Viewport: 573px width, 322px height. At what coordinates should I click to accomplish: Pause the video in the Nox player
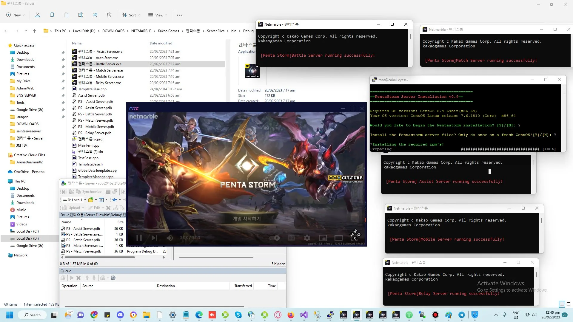tap(139, 238)
